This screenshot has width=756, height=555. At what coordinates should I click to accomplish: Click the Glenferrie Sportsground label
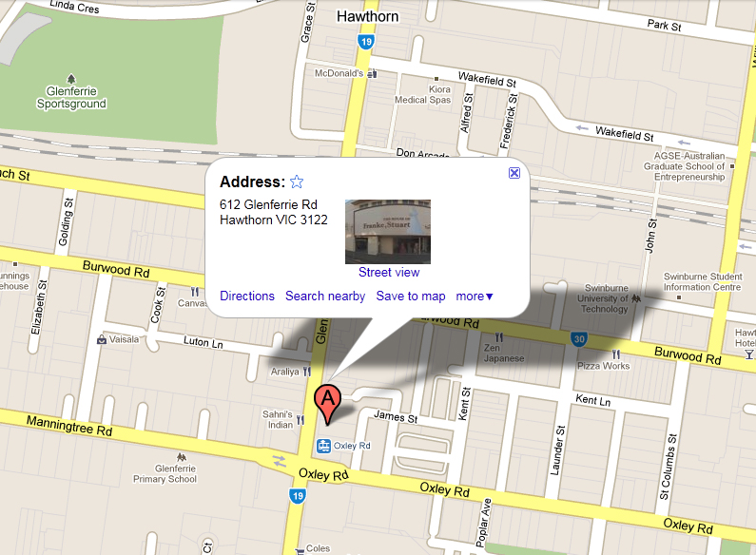(71, 97)
